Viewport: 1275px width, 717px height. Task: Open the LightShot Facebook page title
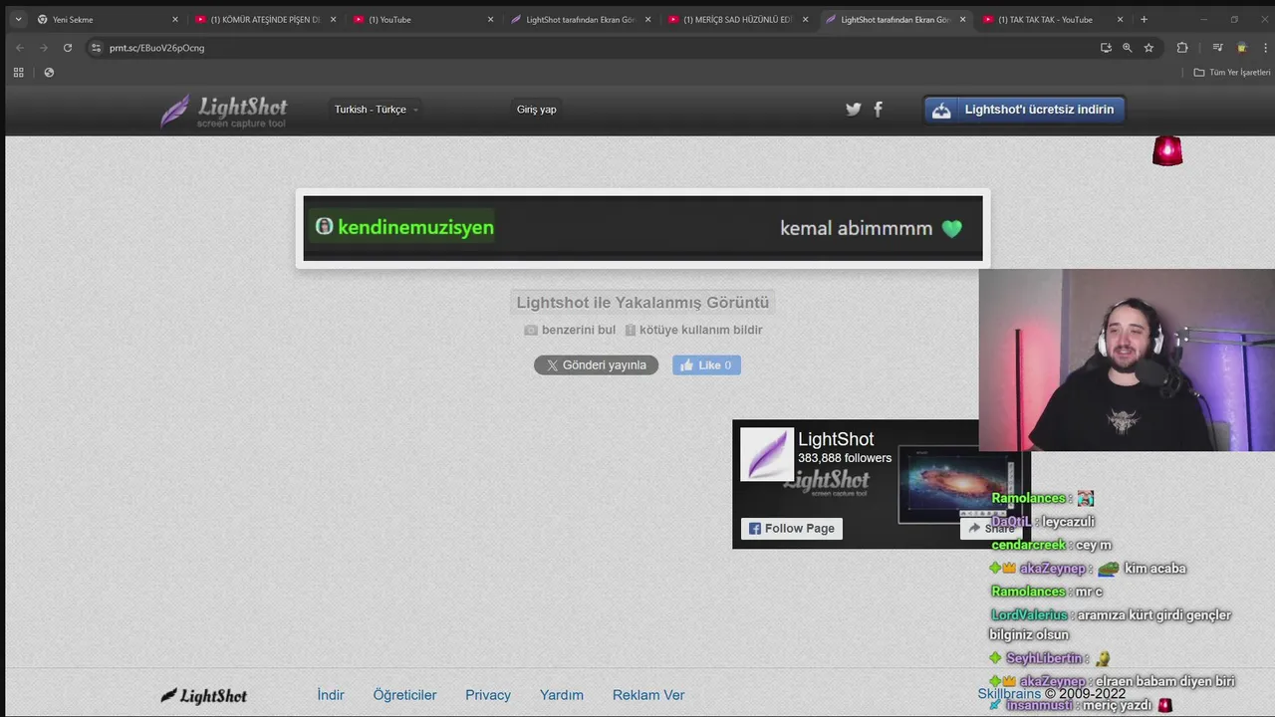pos(836,439)
